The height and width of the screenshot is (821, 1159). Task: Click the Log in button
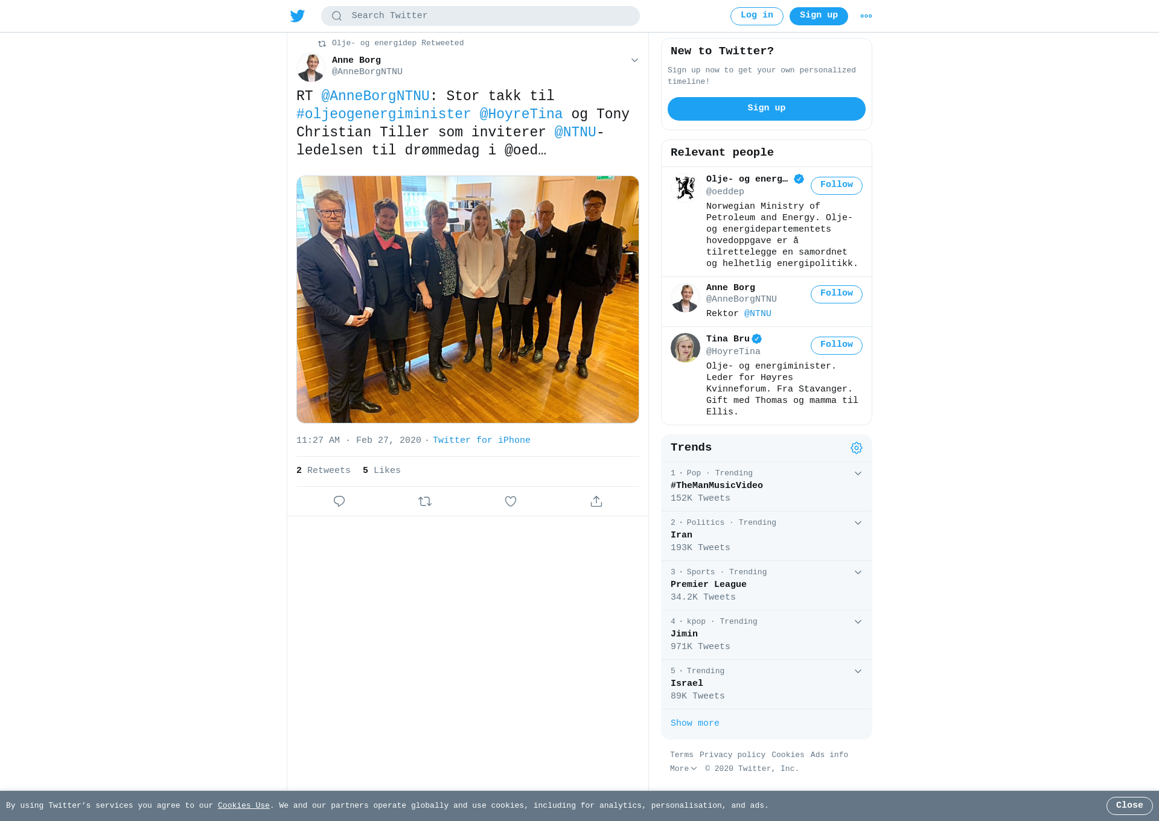coord(757,16)
